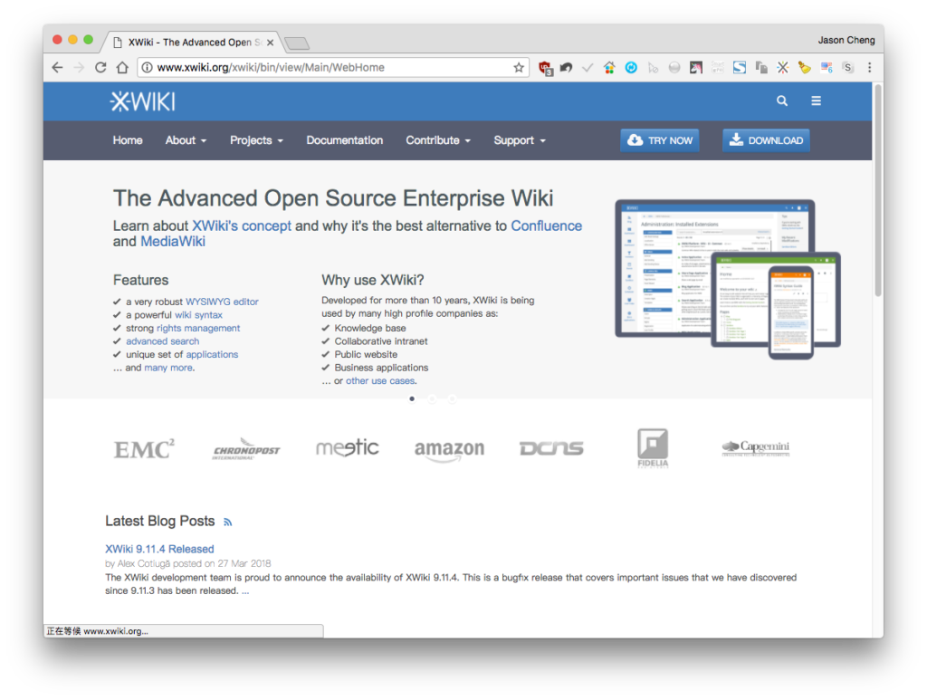Viewport: 927px width, 700px height.
Task: Click the TRY NOW button
Action: pyautogui.click(x=660, y=140)
